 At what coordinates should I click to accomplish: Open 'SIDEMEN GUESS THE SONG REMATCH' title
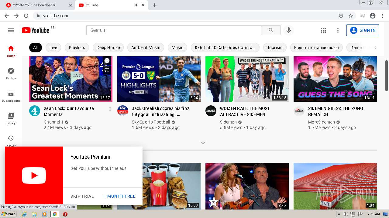pyautogui.click(x=336, y=111)
